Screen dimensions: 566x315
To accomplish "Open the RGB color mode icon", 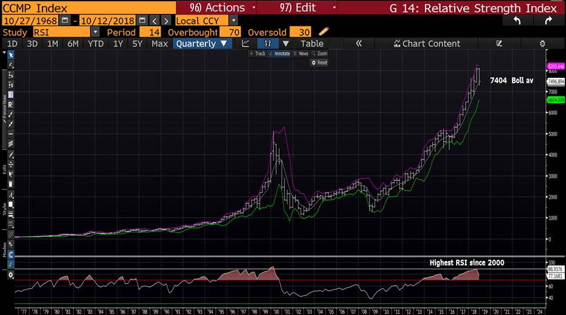I will tap(11, 265).
